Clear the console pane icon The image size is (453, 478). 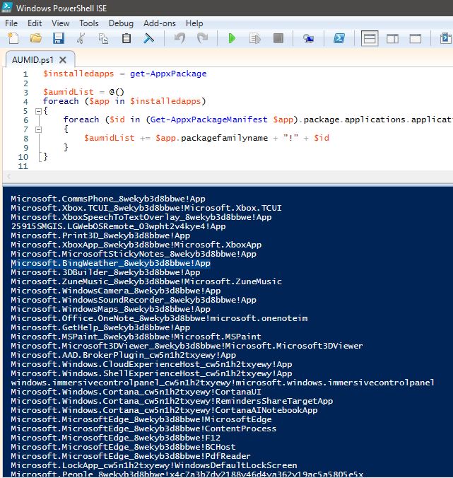pyautogui.click(x=148, y=38)
